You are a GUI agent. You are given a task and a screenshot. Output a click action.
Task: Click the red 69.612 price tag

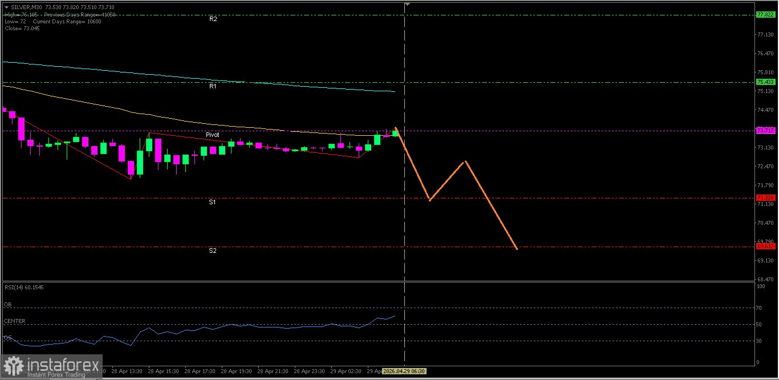click(765, 246)
